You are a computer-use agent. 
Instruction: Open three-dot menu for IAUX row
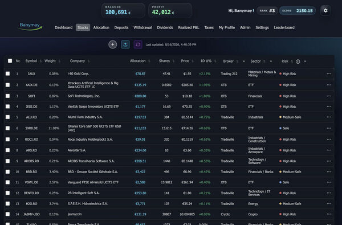point(329,73)
